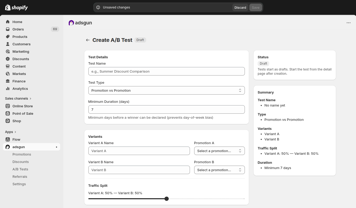This screenshot has height=208, width=356.
Task: Click the Shopify logo in top bar
Action: pyautogui.click(x=16, y=7)
